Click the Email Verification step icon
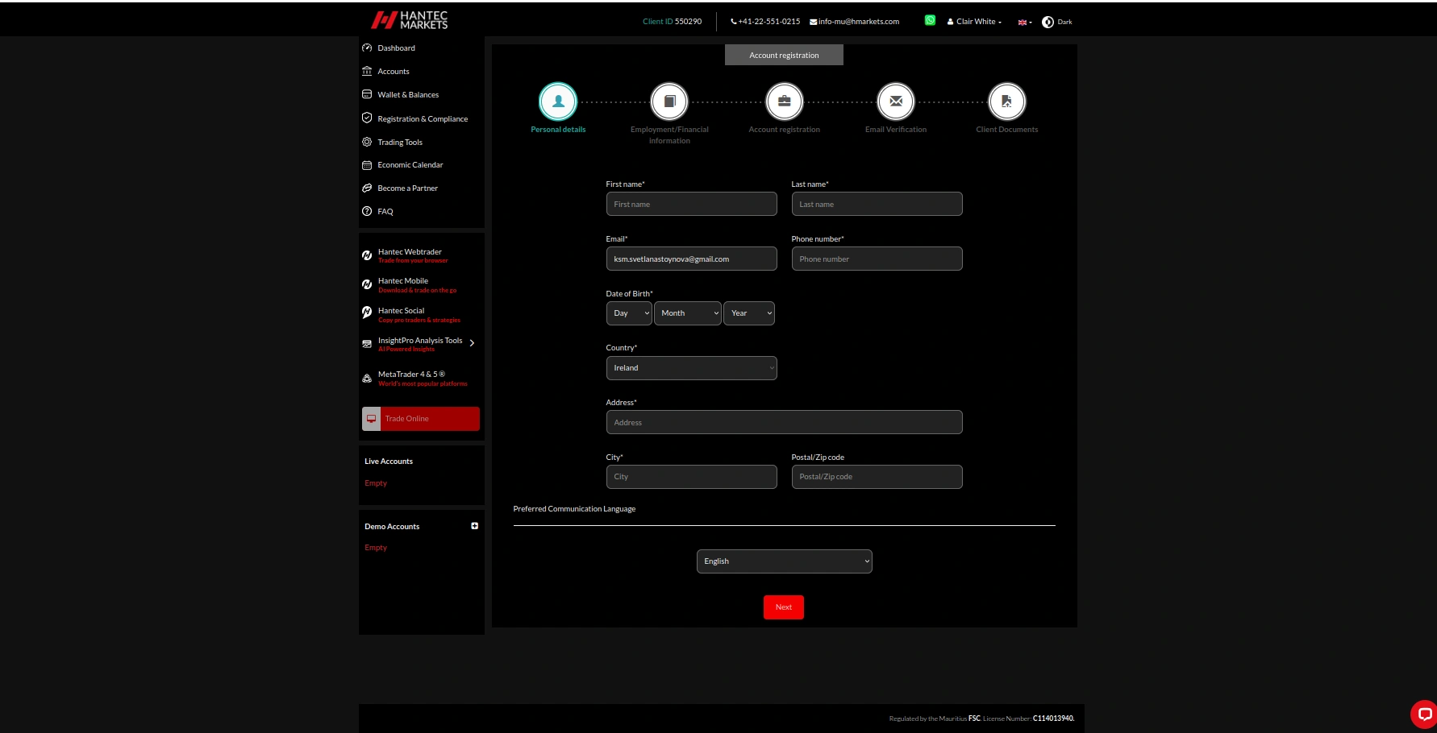 coord(895,101)
